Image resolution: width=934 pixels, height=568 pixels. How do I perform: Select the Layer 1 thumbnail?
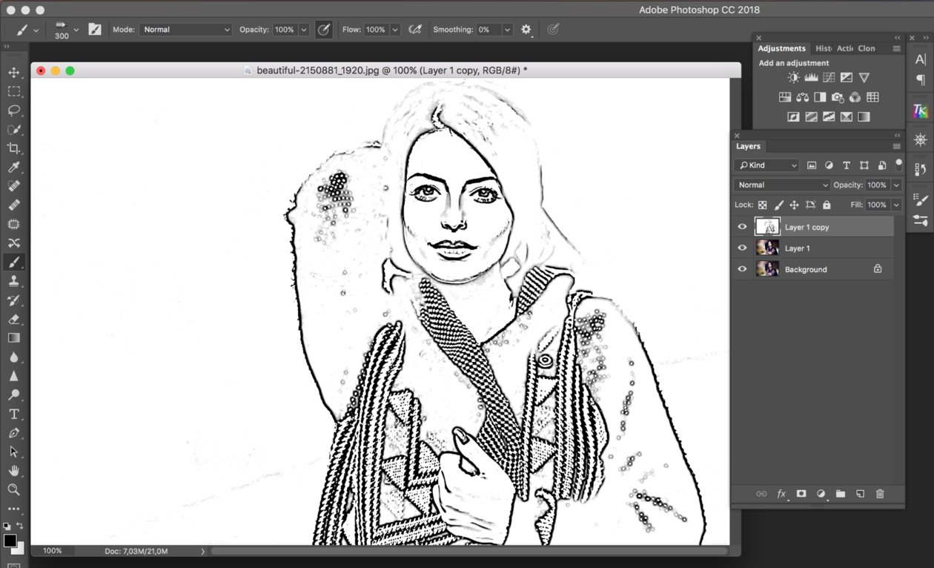point(766,248)
